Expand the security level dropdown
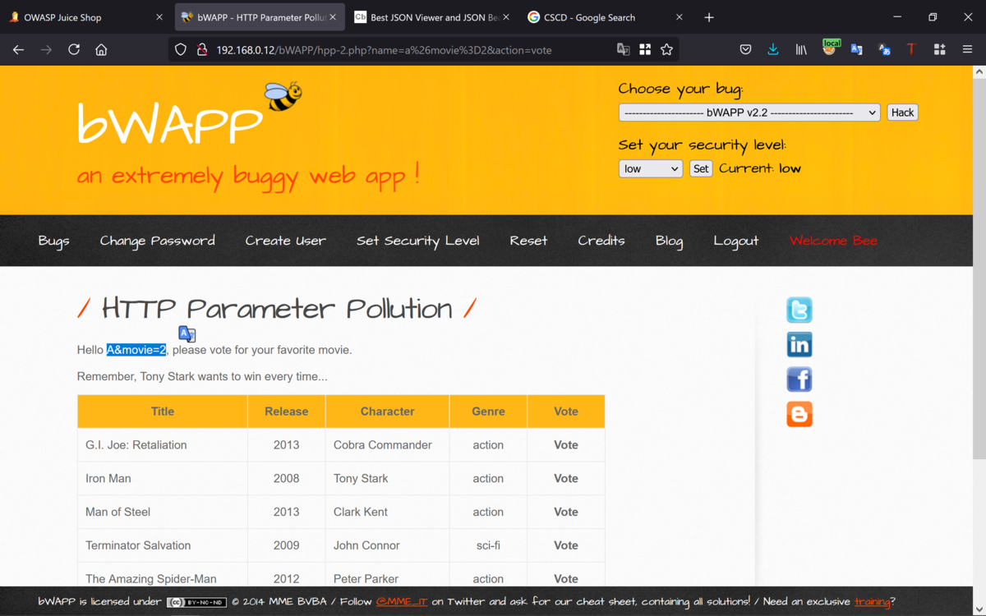This screenshot has width=986, height=616. click(x=651, y=168)
